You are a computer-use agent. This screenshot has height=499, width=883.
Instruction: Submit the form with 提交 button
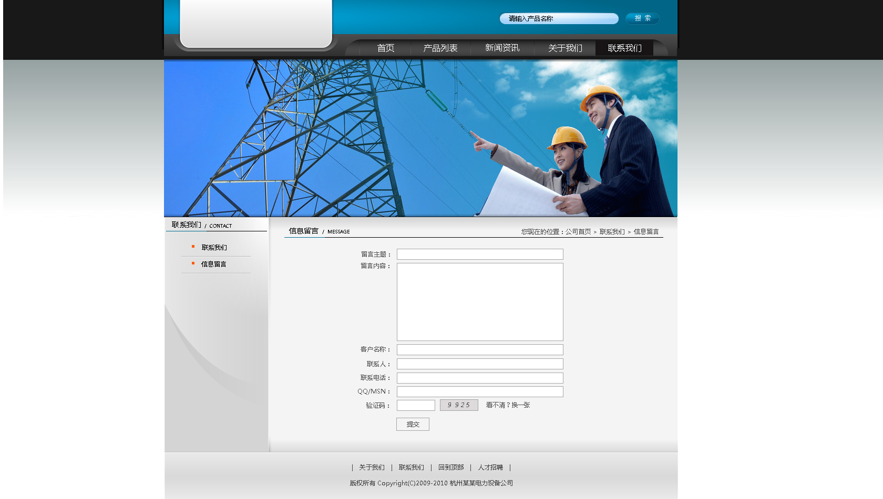pos(413,424)
